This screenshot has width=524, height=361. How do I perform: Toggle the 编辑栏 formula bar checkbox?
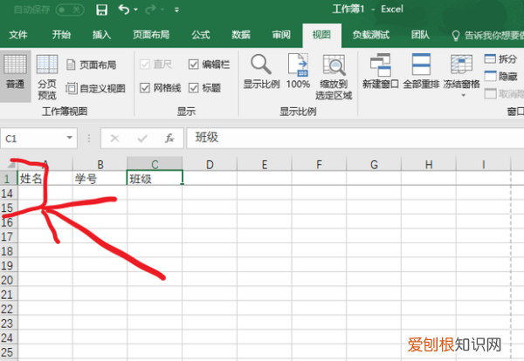pyautogui.click(x=194, y=64)
